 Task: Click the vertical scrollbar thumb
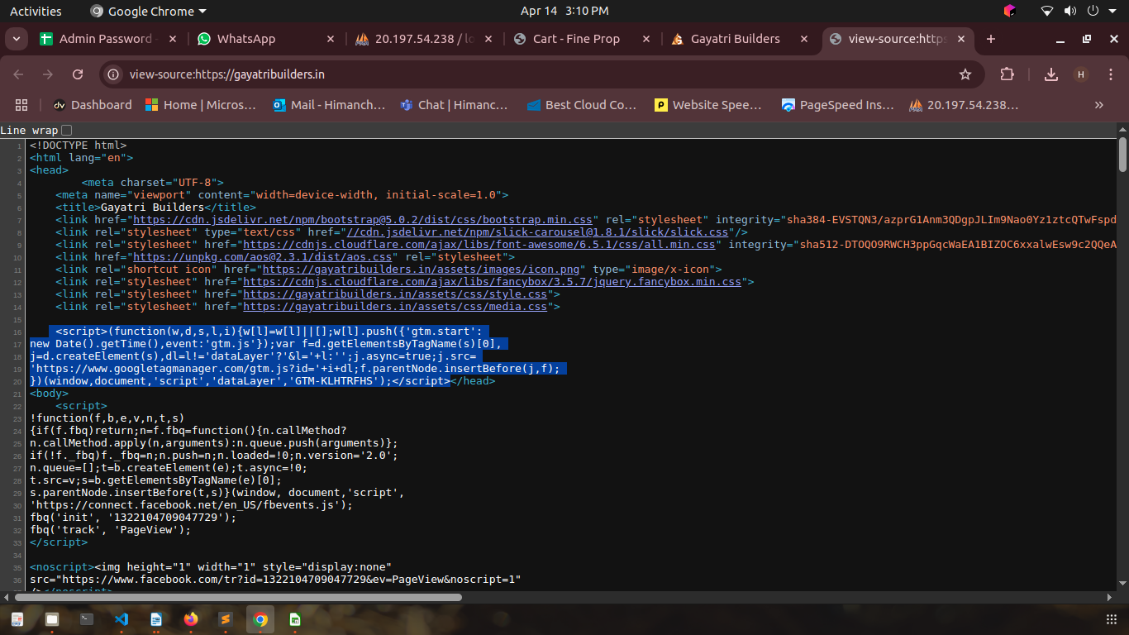[x=1122, y=155]
